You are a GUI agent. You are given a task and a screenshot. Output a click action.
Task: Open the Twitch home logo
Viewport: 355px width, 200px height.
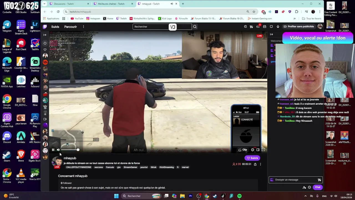(x=45, y=27)
